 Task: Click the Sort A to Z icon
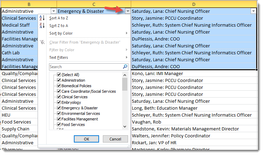(42, 18)
